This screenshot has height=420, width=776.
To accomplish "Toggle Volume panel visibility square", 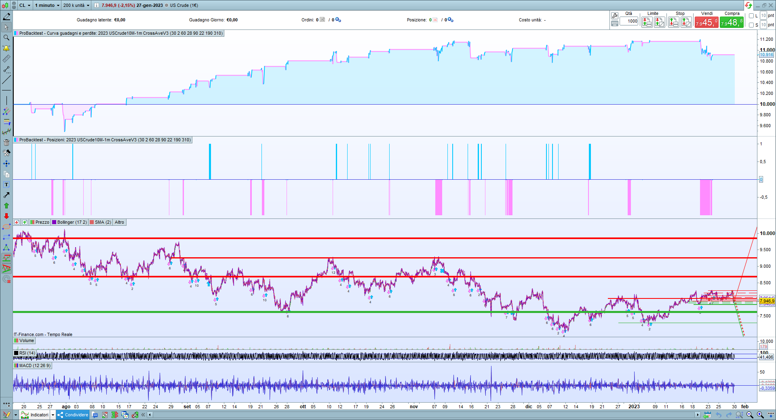I will pos(16,341).
